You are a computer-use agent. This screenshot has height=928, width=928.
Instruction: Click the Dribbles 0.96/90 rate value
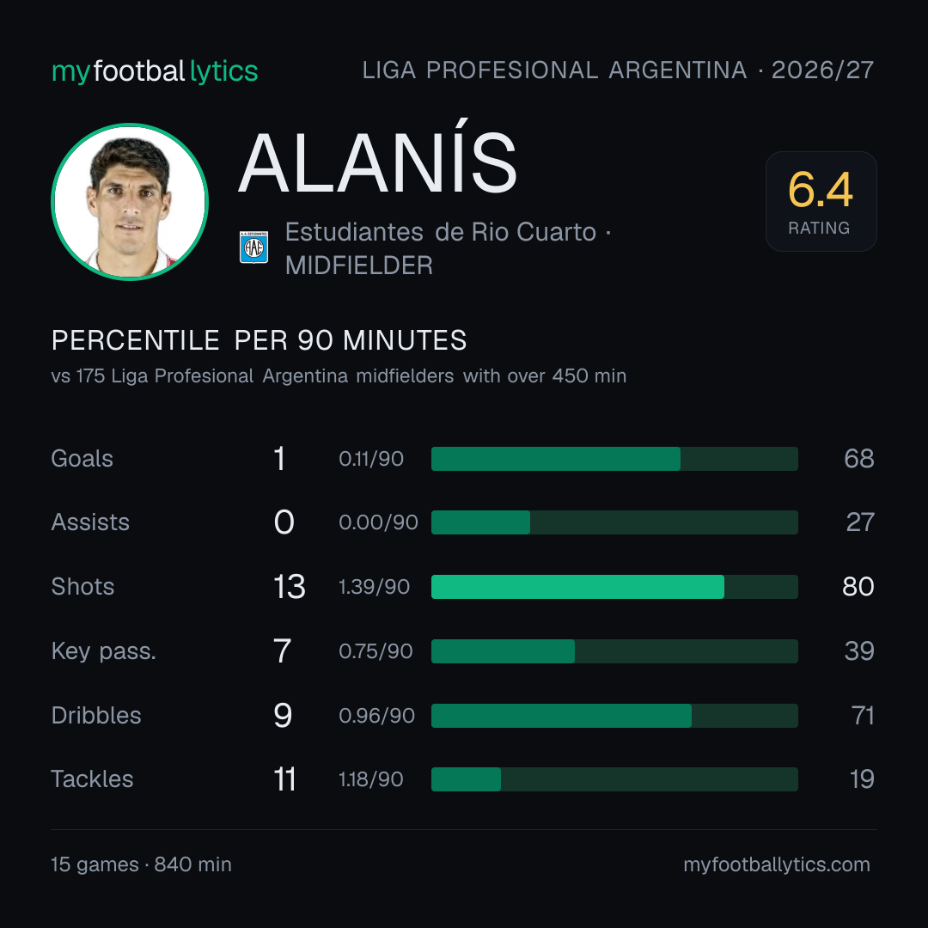[x=376, y=716]
